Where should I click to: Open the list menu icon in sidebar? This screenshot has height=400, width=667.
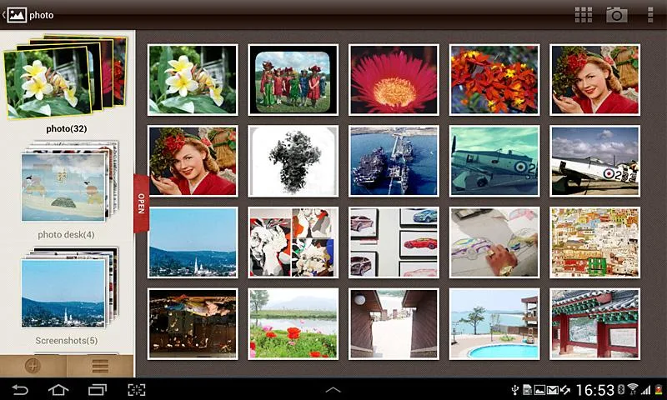[x=100, y=367]
